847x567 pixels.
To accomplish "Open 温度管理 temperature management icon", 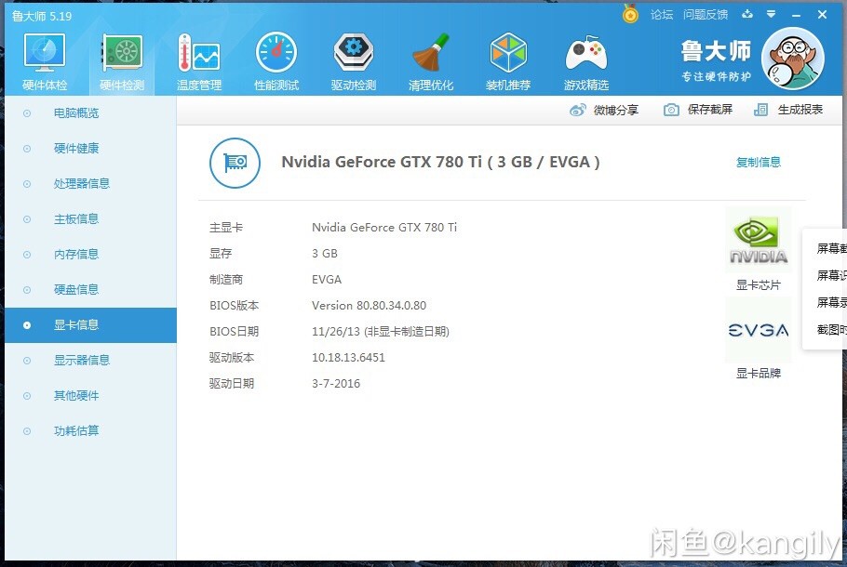I will [x=199, y=52].
